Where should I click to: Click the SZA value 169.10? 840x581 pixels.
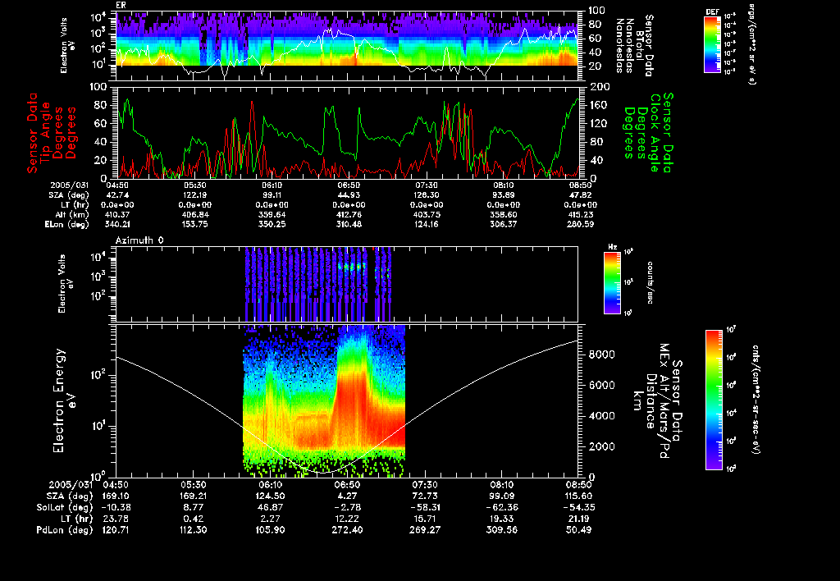tap(116, 496)
